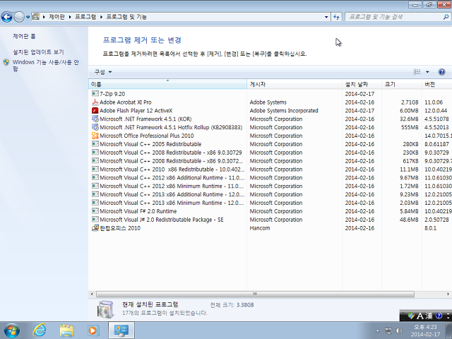This screenshot has width=452, height=339.
Task: Select Visual C++ 2005 Redistributable icon
Action: pos(95,144)
